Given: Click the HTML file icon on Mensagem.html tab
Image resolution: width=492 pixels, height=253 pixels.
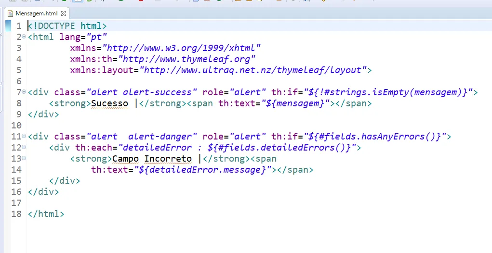Looking at the screenshot, I should pyautogui.click(x=10, y=13).
